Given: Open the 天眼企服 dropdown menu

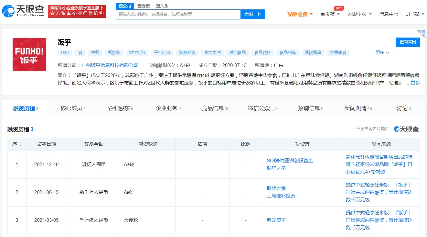Looking at the screenshot, I should tap(359, 14).
